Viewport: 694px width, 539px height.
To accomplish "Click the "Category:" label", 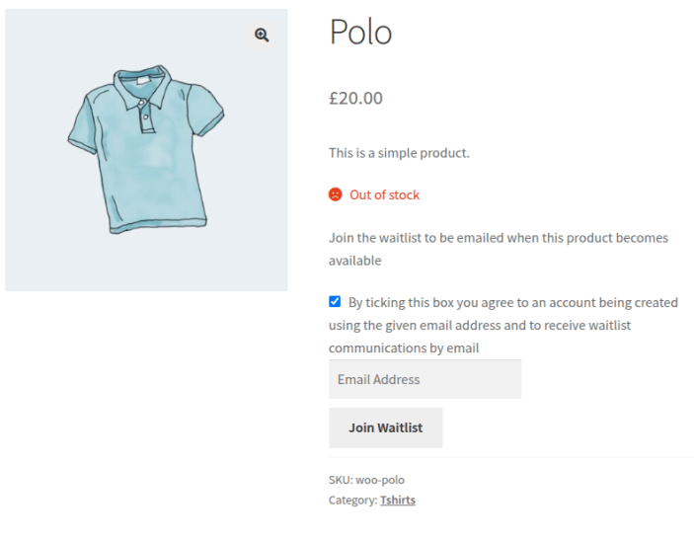I will 352,500.
